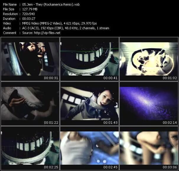Open the thumbnail stamped 00:03:06
This screenshot has height=171, width=179.
coord(149,148)
